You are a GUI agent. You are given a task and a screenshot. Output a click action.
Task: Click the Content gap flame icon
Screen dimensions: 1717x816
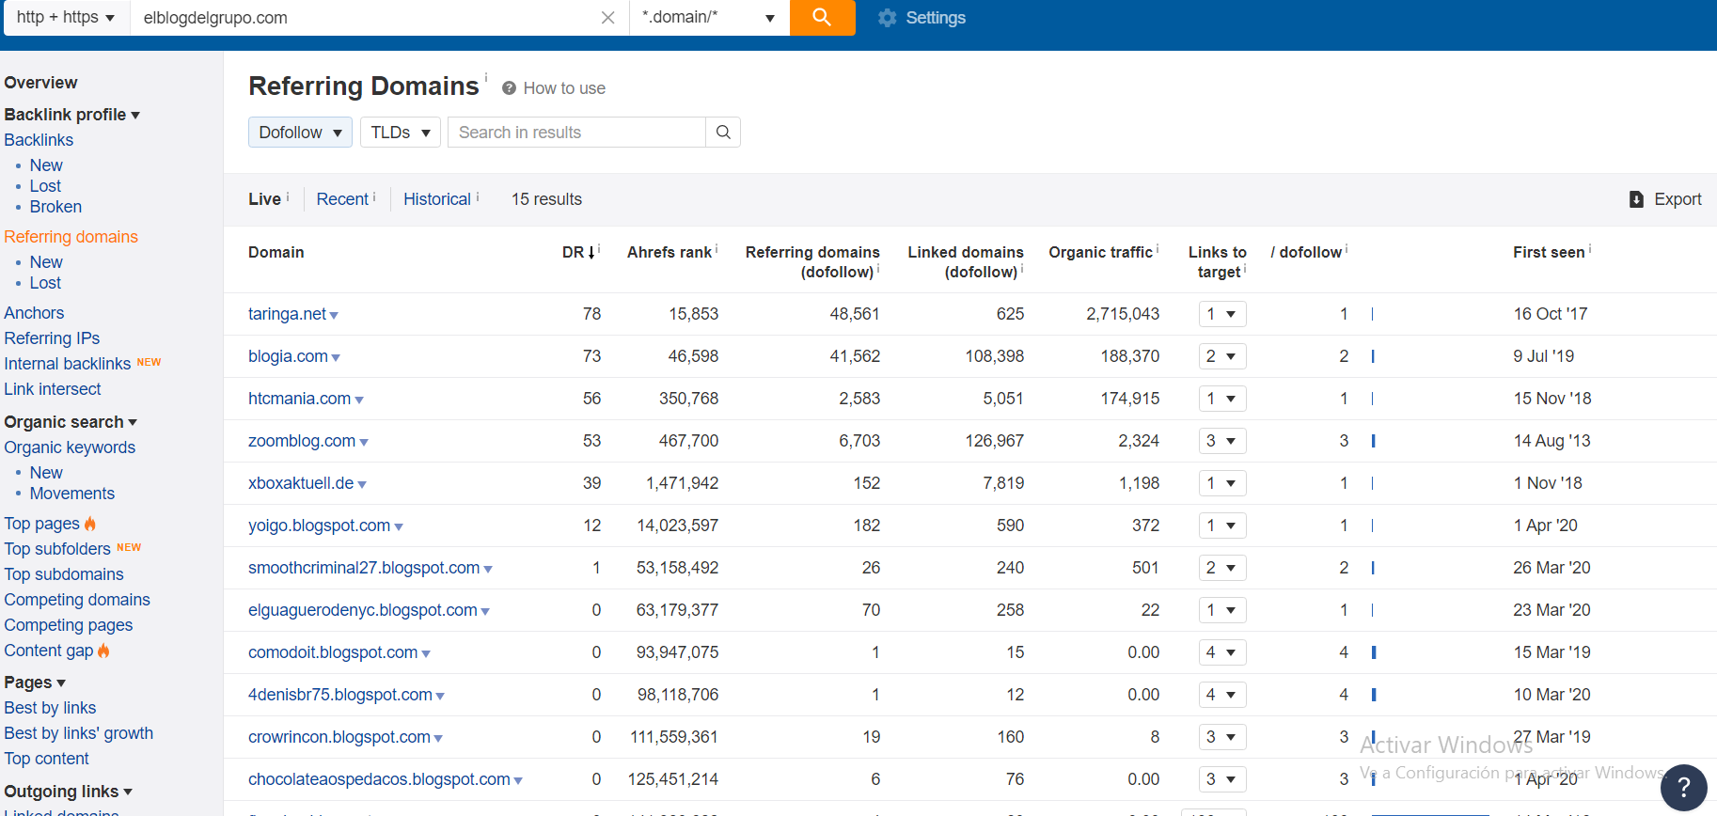[x=103, y=651]
